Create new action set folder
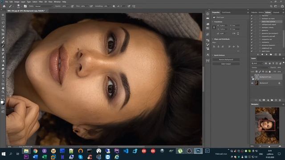 pyautogui.click(x=271, y=54)
